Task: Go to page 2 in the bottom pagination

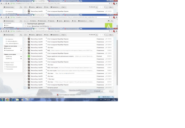Action: tap(106, 91)
